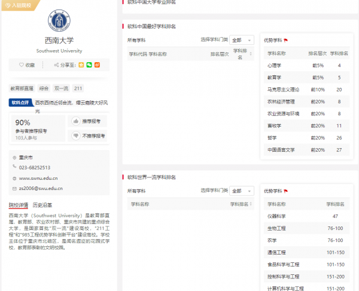Click 学科代码 column header

tap(138, 54)
